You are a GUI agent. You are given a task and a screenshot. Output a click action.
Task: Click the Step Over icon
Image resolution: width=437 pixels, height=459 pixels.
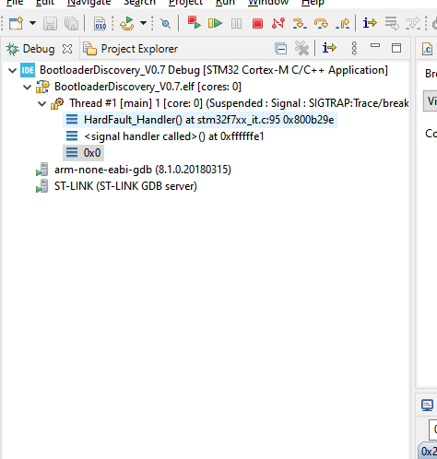321,23
